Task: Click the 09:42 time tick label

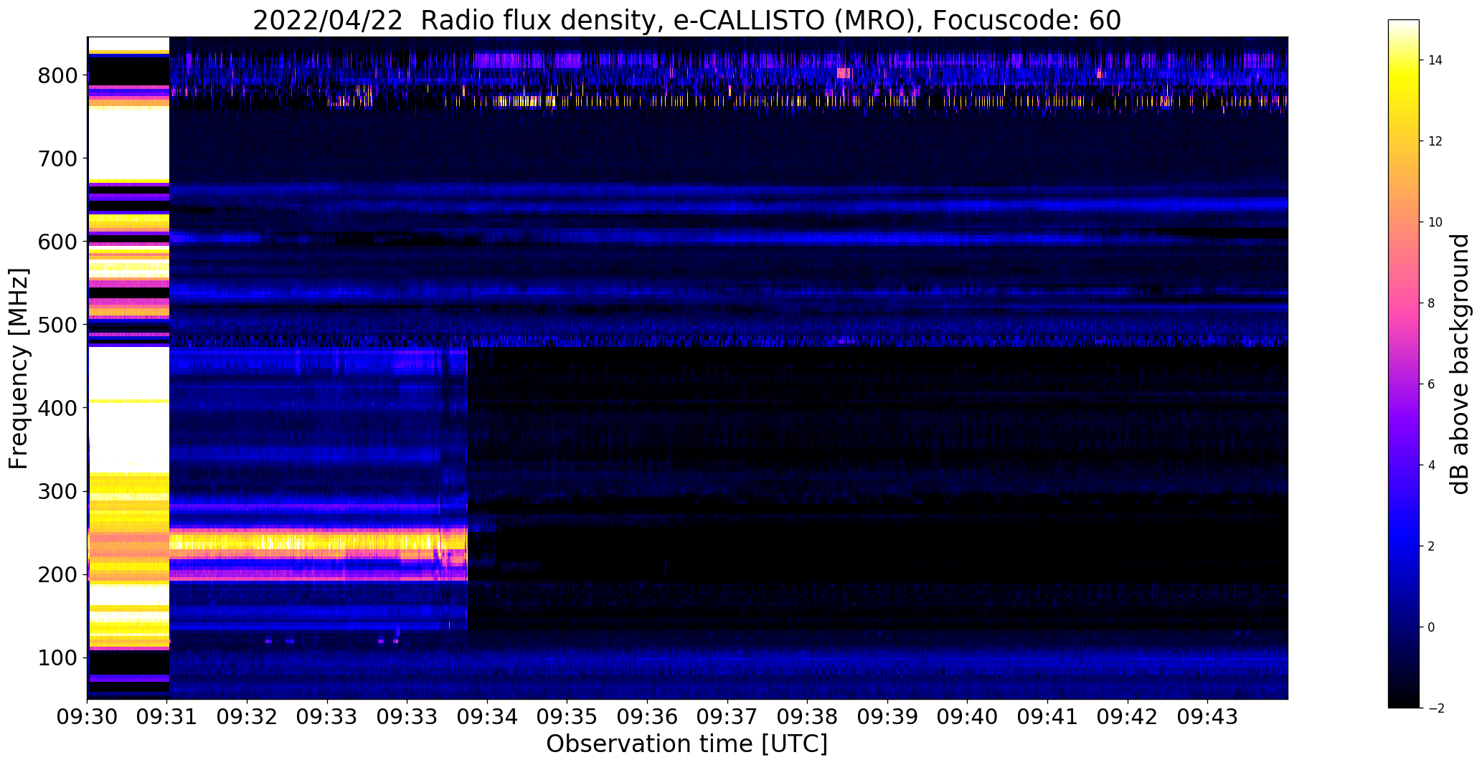Action: [x=1128, y=717]
